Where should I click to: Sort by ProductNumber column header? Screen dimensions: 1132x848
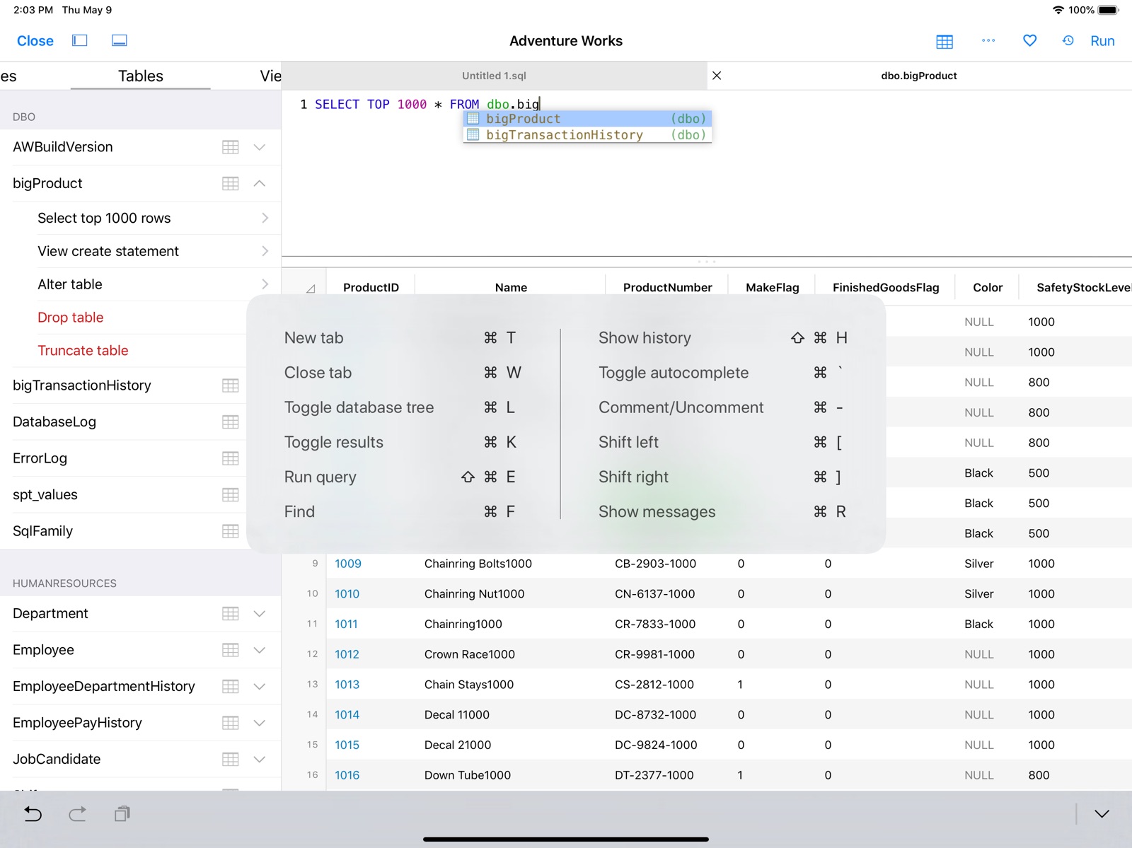667,287
